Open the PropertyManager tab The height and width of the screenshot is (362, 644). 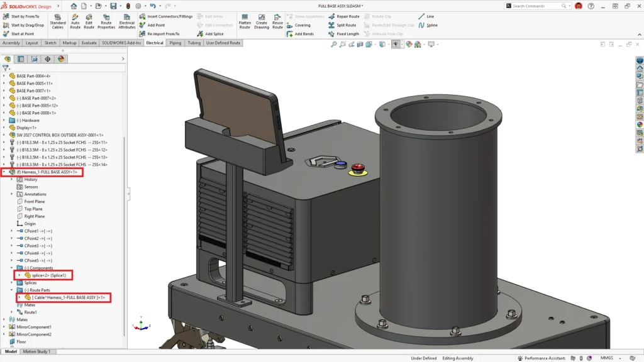click(x=21, y=59)
